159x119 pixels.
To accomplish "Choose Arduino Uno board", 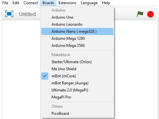I will click(x=77, y=17).
